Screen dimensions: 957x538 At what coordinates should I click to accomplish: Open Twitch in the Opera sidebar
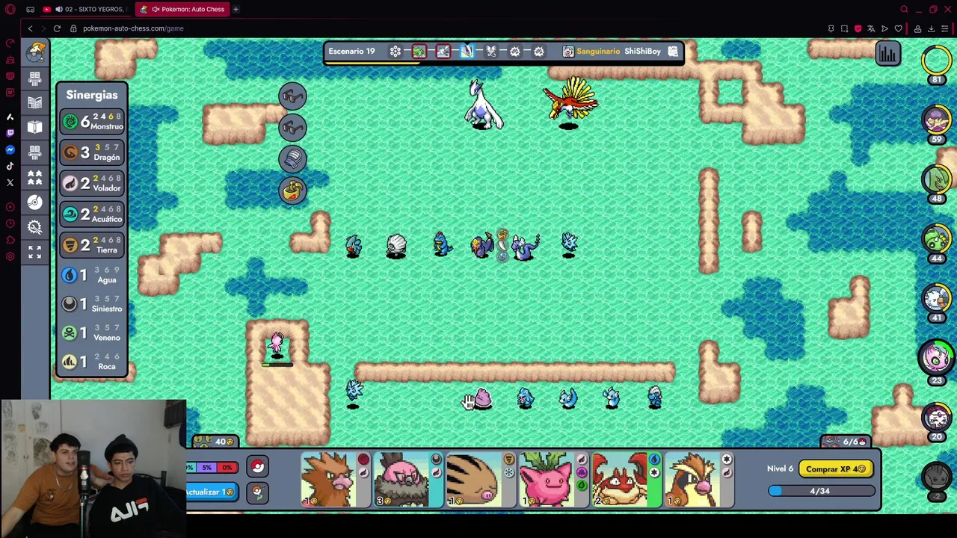(x=10, y=133)
